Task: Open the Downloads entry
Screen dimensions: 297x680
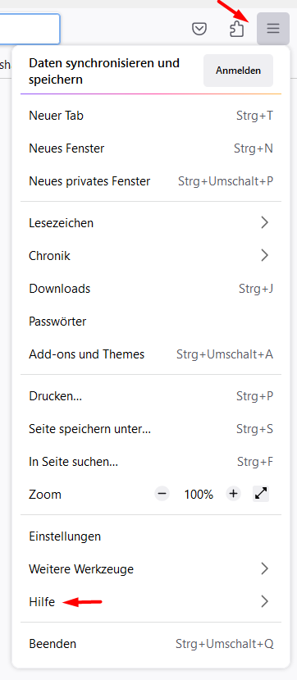Action: tap(151, 289)
